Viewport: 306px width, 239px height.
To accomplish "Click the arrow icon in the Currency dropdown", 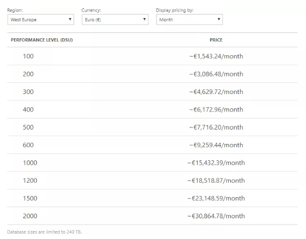I will coord(144,19).
